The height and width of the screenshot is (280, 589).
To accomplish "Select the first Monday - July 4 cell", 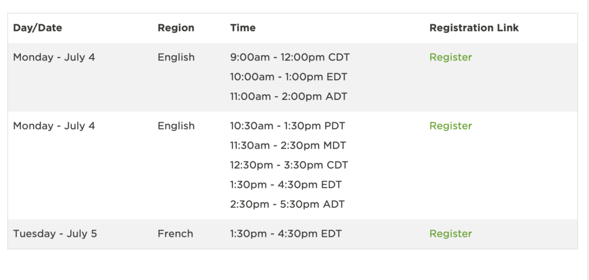I will (x=54, y=57).
